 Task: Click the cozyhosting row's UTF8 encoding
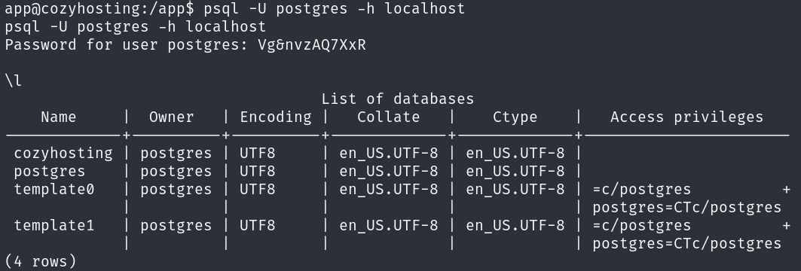[x=258, y=153]
